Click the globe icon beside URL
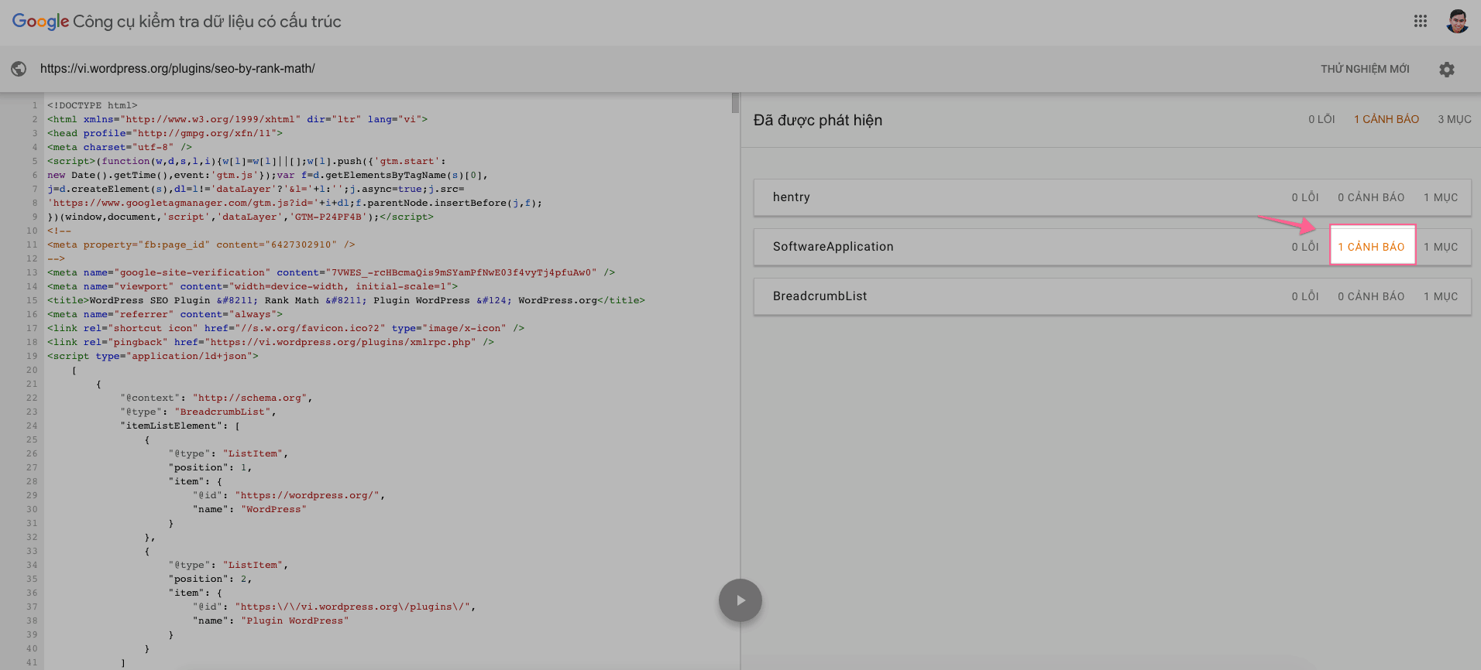This screenshot has height=670, width=1481. pyautogui.click(x=19, y=69)
